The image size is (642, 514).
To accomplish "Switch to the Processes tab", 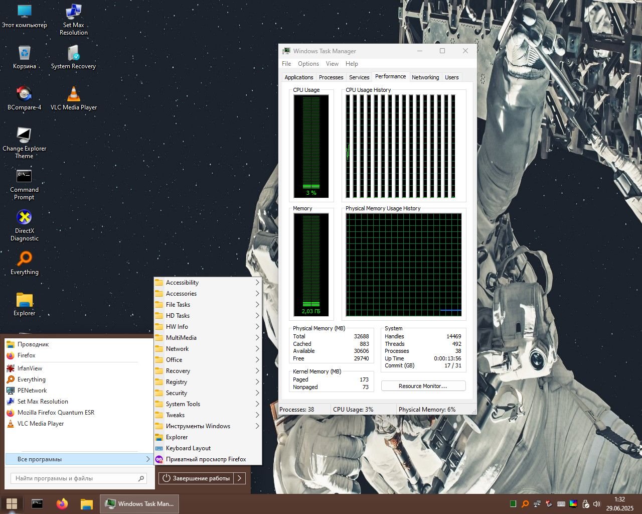I will [331, 77].
